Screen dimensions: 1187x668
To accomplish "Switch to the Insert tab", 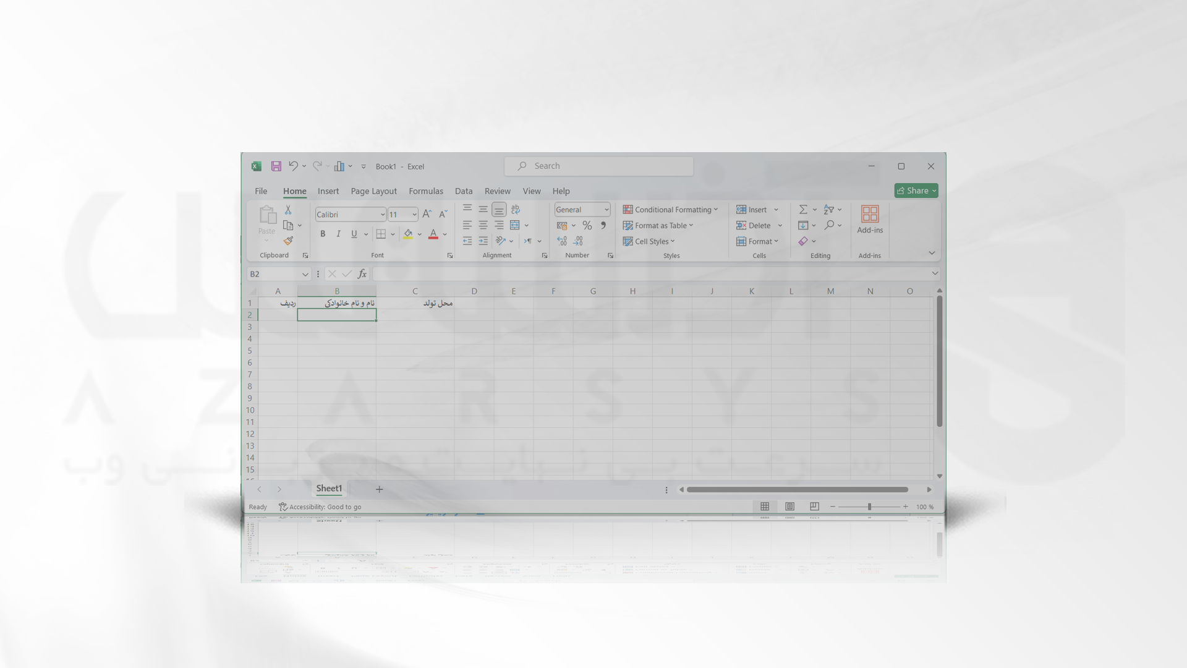I will tap(328, 191).
